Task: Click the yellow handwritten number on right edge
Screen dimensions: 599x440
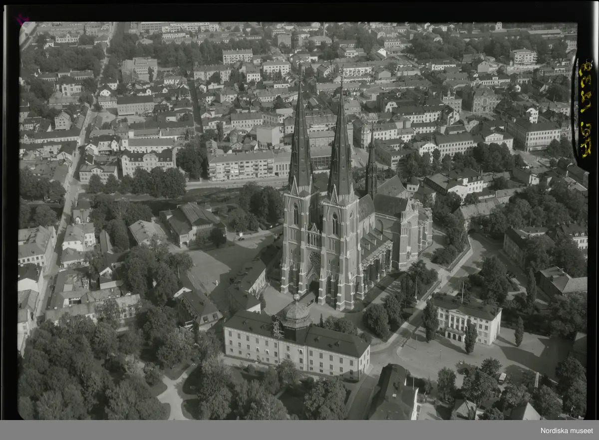Action: pyautogui.click(x=585, y=109)
